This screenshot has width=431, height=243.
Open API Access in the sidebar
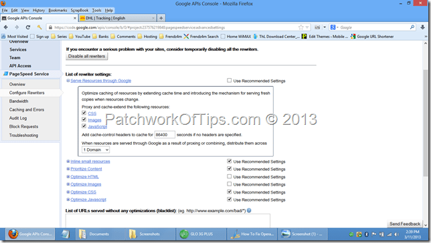tap(20, 66)
